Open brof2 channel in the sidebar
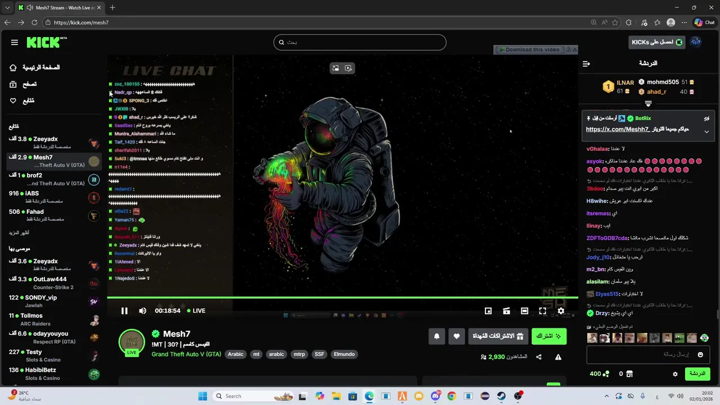The image size is (720, 405). [x=54, y=179]
